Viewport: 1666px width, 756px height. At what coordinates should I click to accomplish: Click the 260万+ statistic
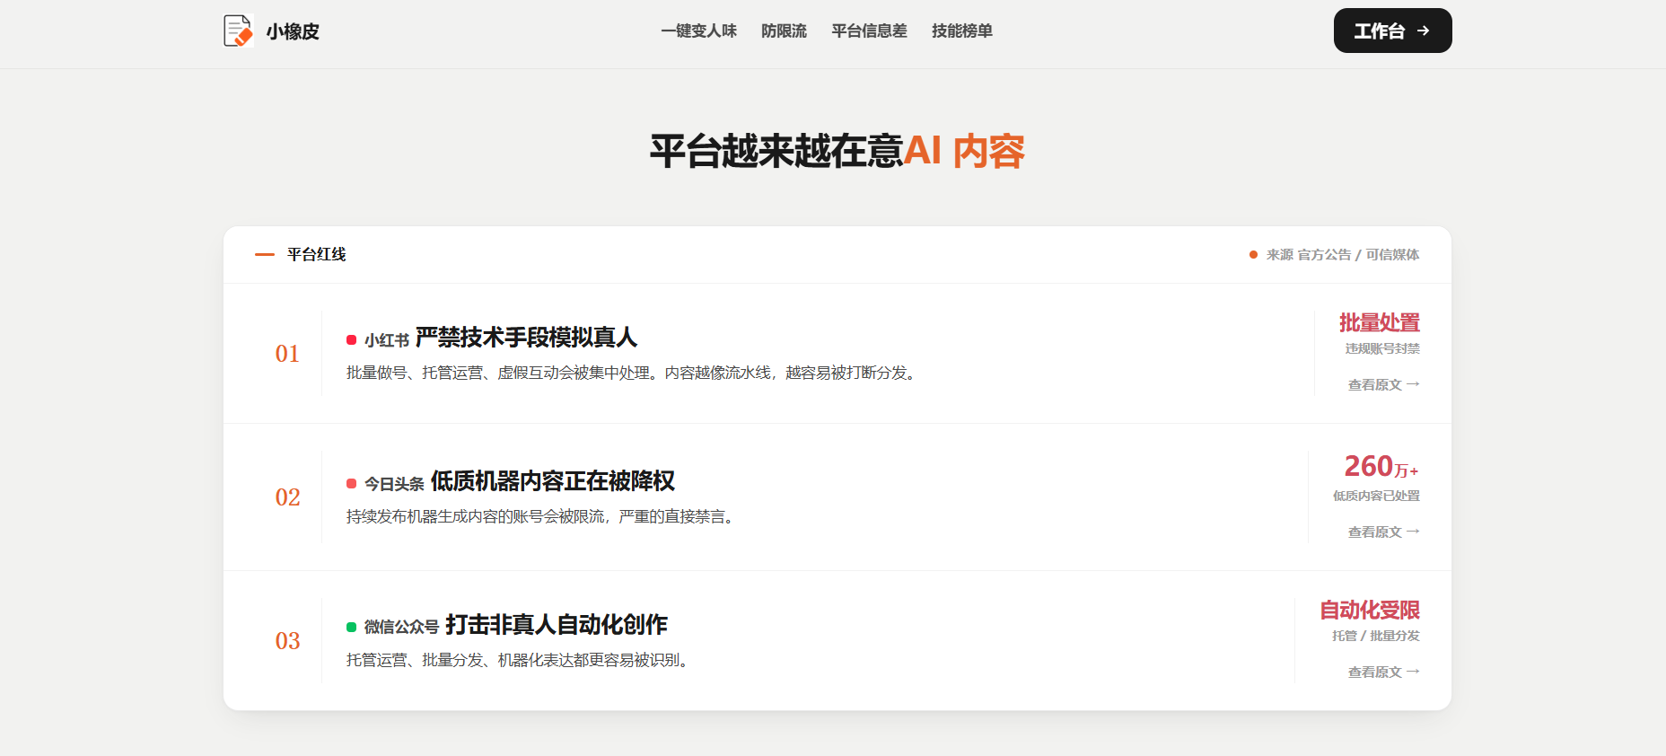click(1381, 467)
